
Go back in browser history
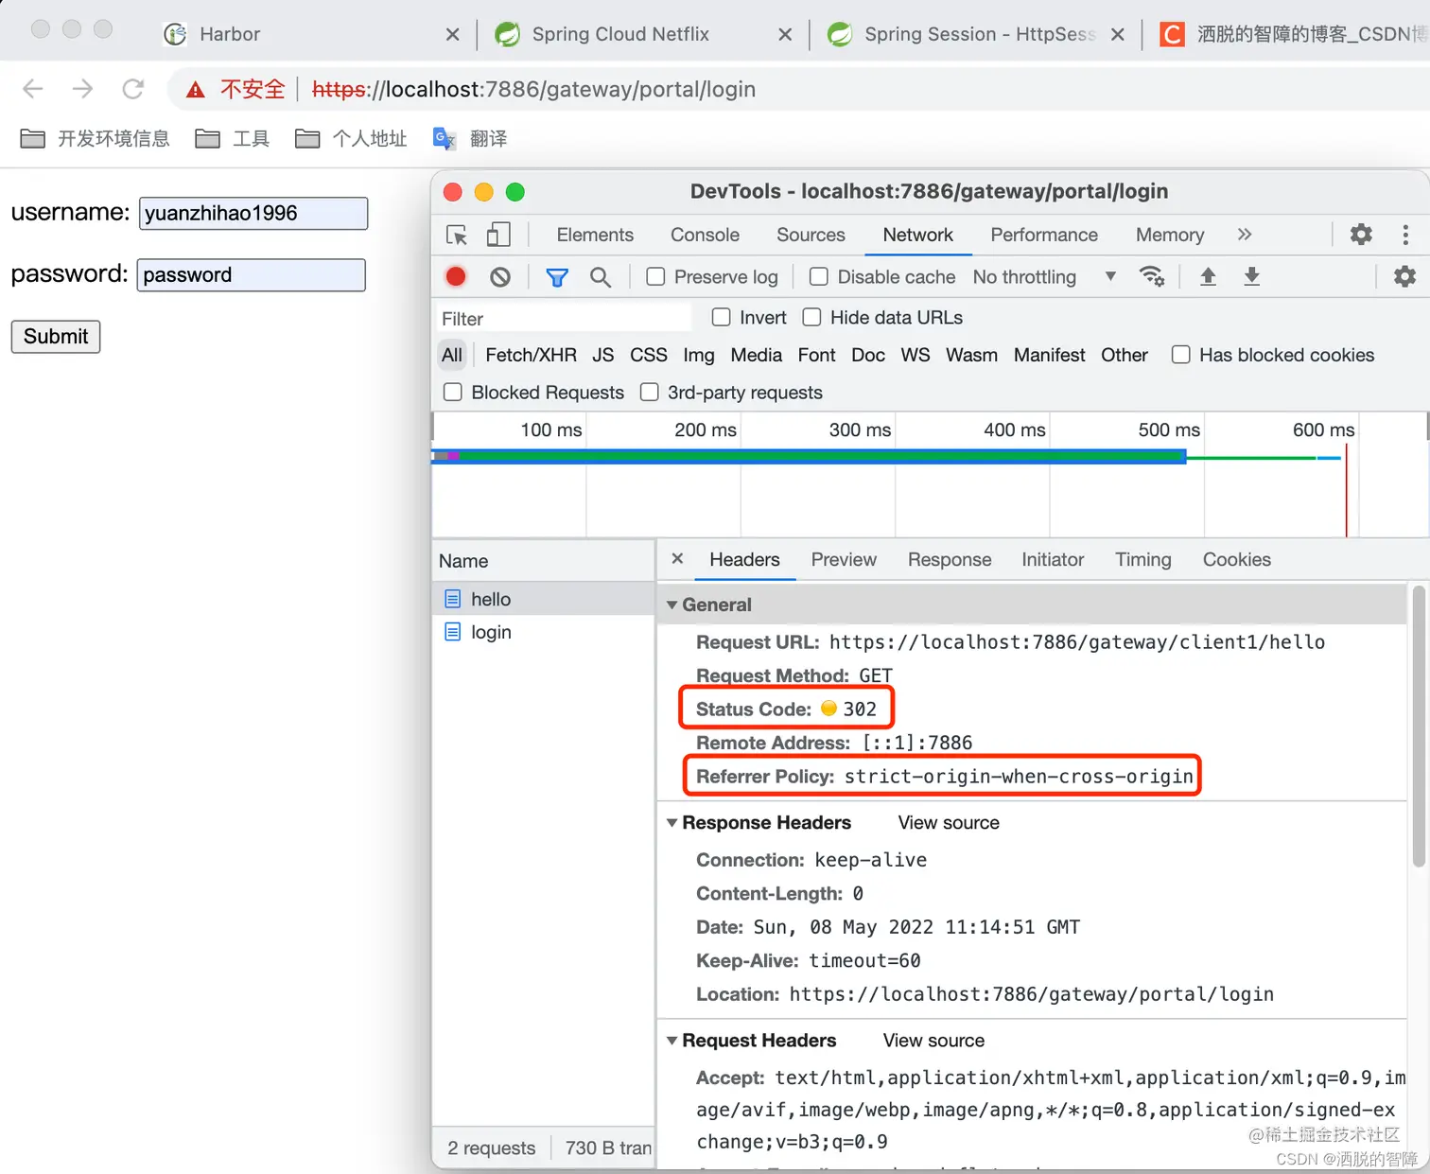point(33,89)
